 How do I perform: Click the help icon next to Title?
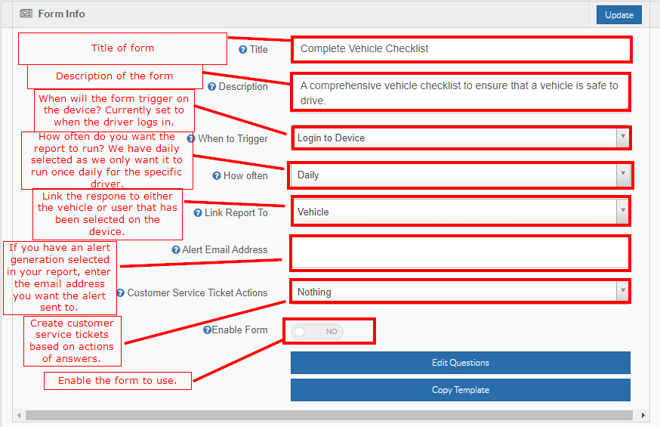[x=243, y=50]
